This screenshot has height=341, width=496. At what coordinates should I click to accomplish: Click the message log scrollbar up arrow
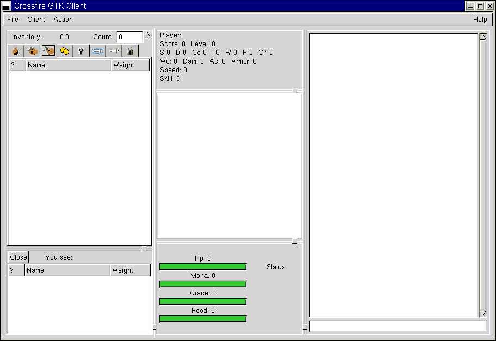click(x=483, y=36)
